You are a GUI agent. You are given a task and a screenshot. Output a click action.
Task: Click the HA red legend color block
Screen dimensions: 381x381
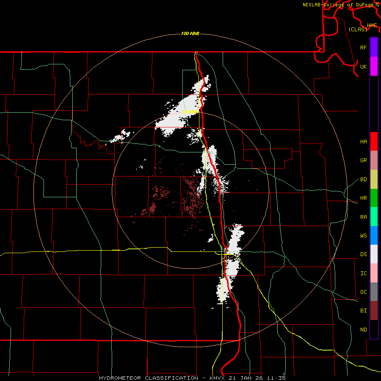click(x=374, y=141)
